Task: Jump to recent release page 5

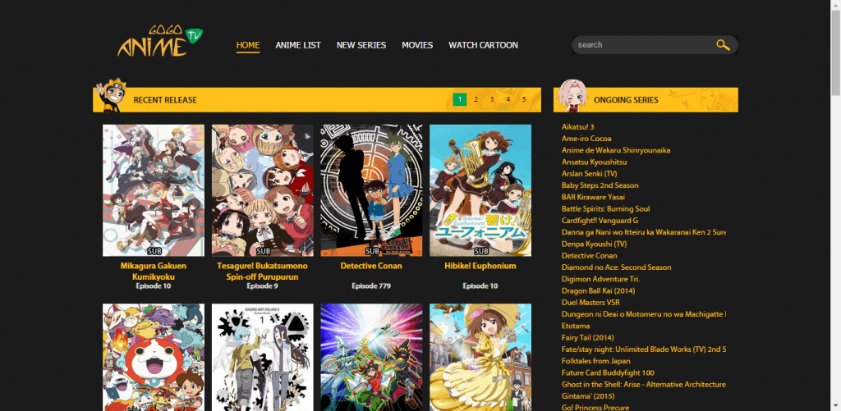Action: coord(524,99)
